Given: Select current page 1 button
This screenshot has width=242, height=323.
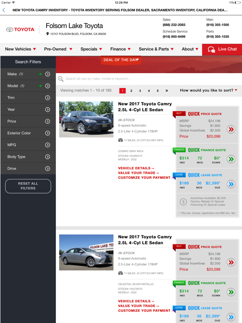Looking at the screenshot, I should click(x=122, y=91).
